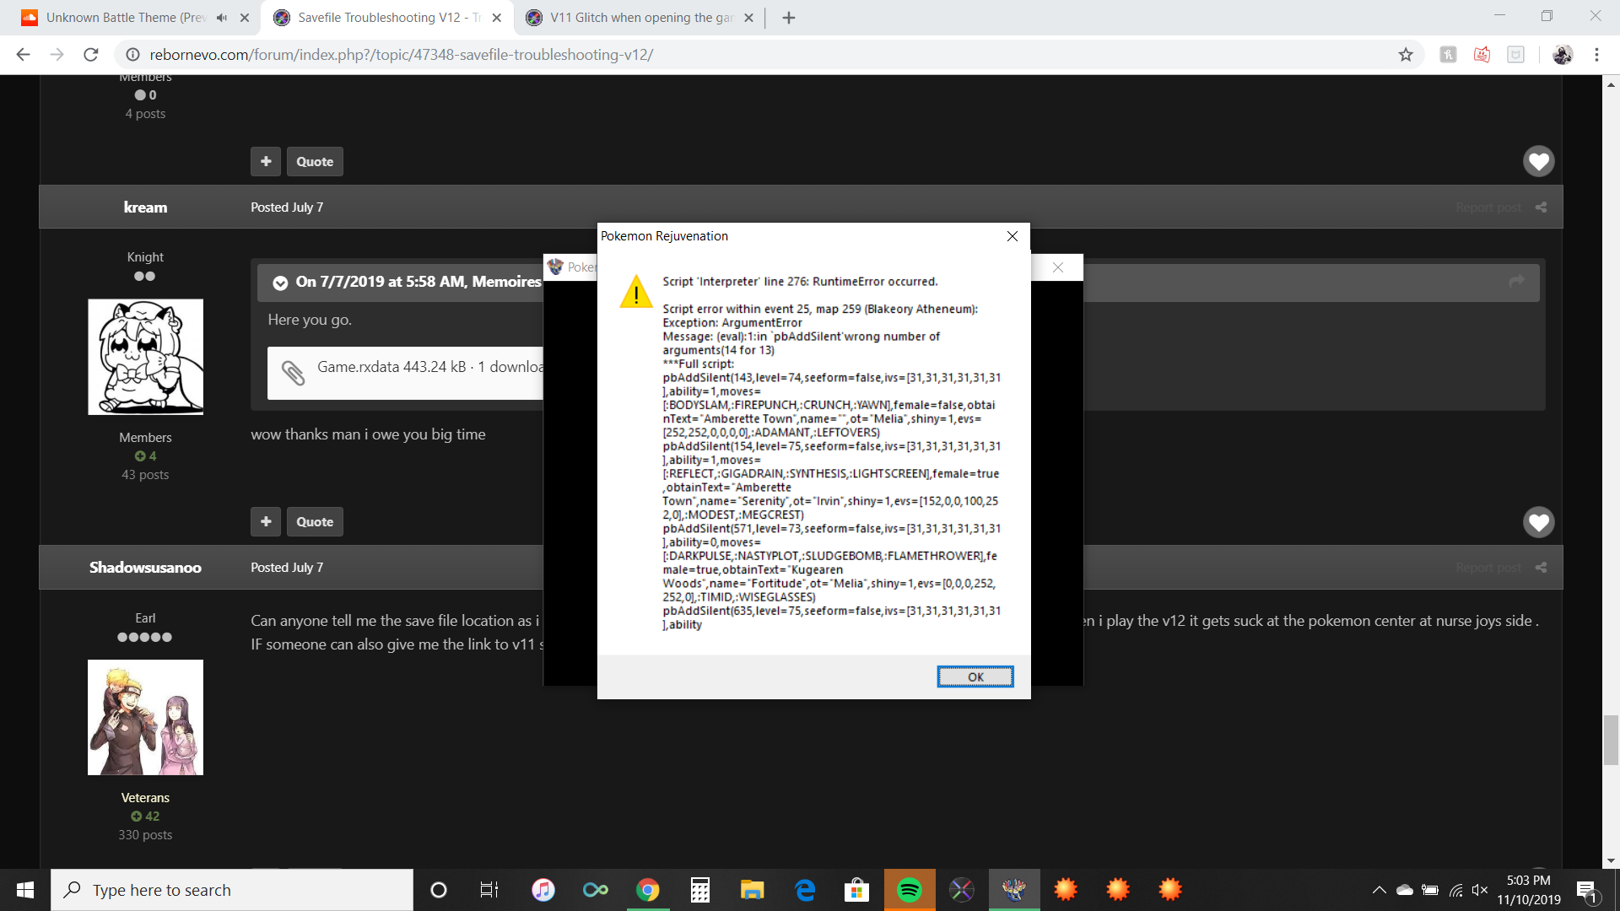This screenshot has width=1620, height=911.
Task: Open the Action Center notifications
Action: point(1588,890)
